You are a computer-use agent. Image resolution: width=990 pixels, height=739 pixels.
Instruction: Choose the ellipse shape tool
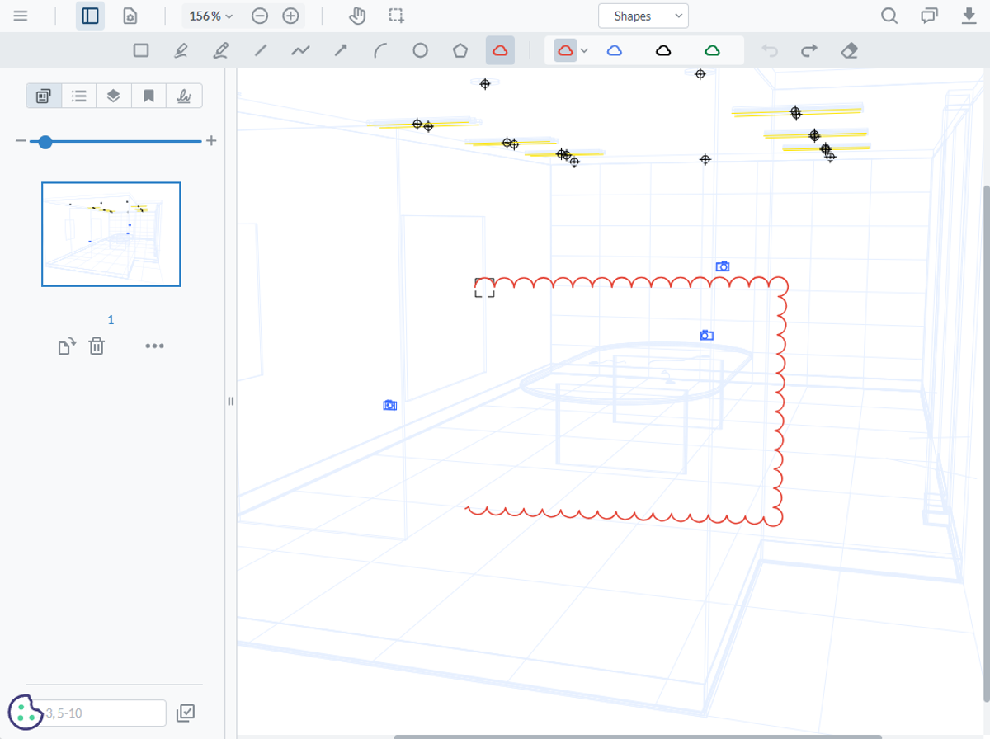point(421,50)
